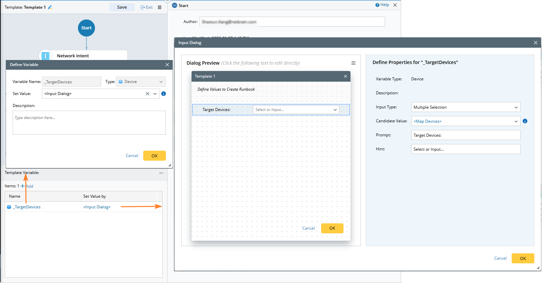Open the Help link in Start panel
This screenshot has height=283, width=542.
pyautogui.click(x=382, y=5)
